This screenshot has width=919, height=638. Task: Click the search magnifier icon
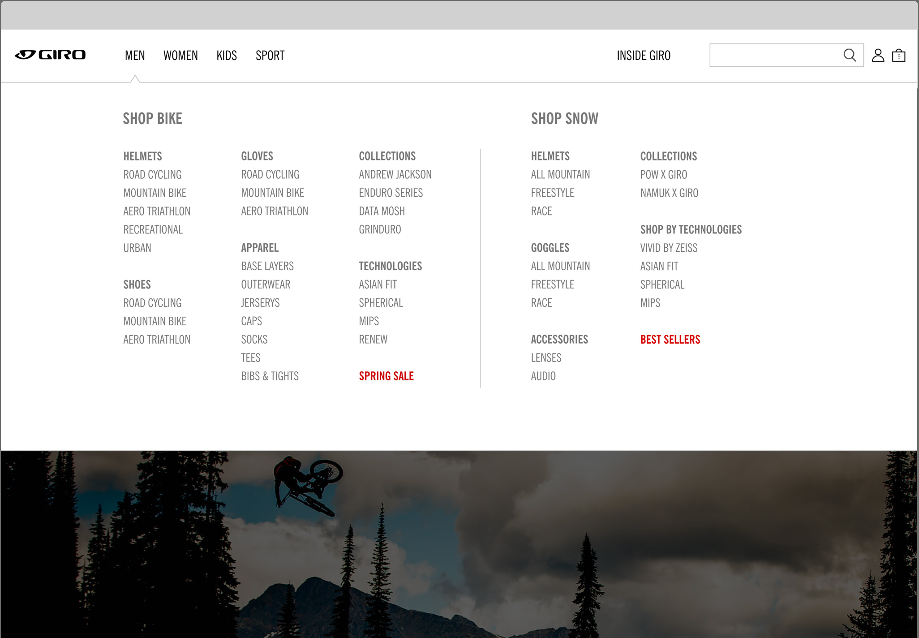point(849,55)
